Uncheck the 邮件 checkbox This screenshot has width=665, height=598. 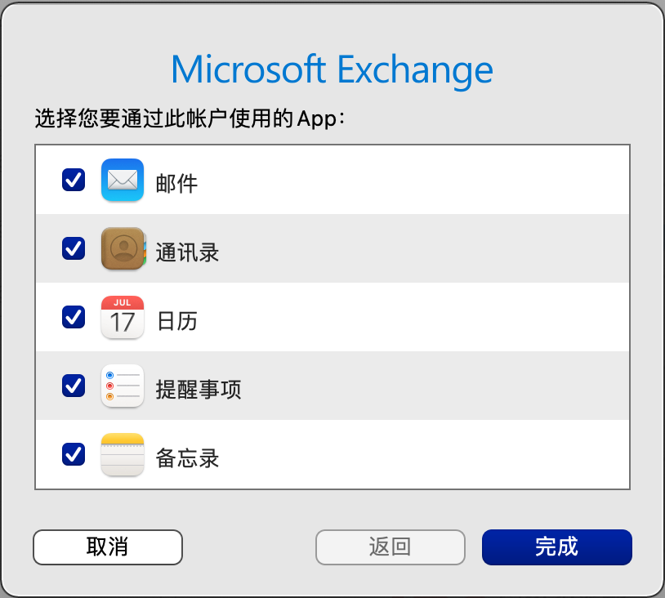point(74,180)
